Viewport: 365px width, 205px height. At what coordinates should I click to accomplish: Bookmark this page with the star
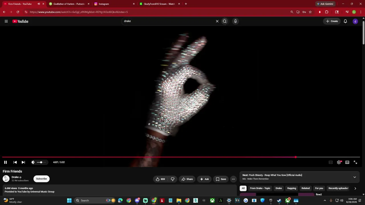(310, 12)
